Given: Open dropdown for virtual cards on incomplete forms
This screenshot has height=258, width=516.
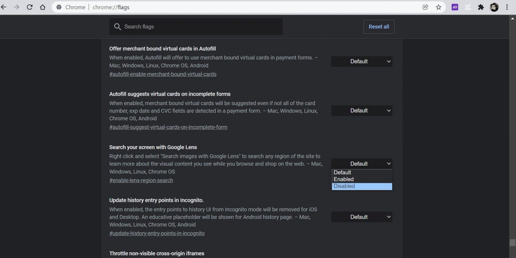Looking at the screenshot, I should point(362,111).
